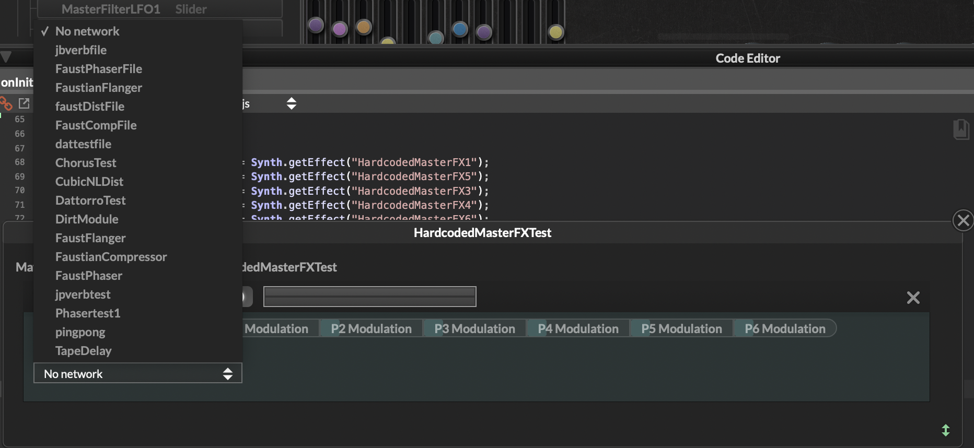Click line number 68 in the gutter
The height and width of the screenshot is (448, 974).
[x=20, y=162]
